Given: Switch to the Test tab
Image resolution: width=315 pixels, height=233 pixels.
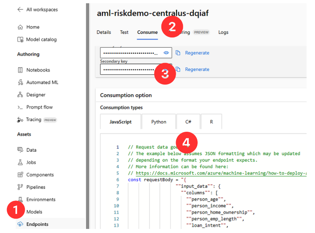Looking at the screenshot, I should tap(124, 32).
